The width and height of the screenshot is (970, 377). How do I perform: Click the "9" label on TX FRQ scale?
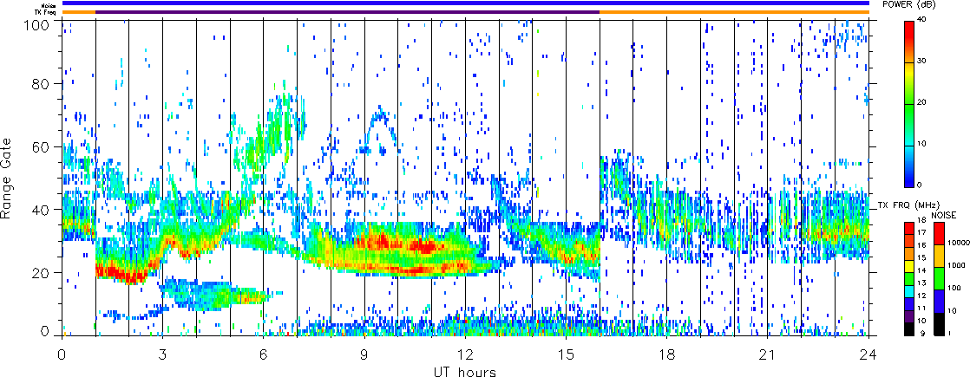(923, 333)
